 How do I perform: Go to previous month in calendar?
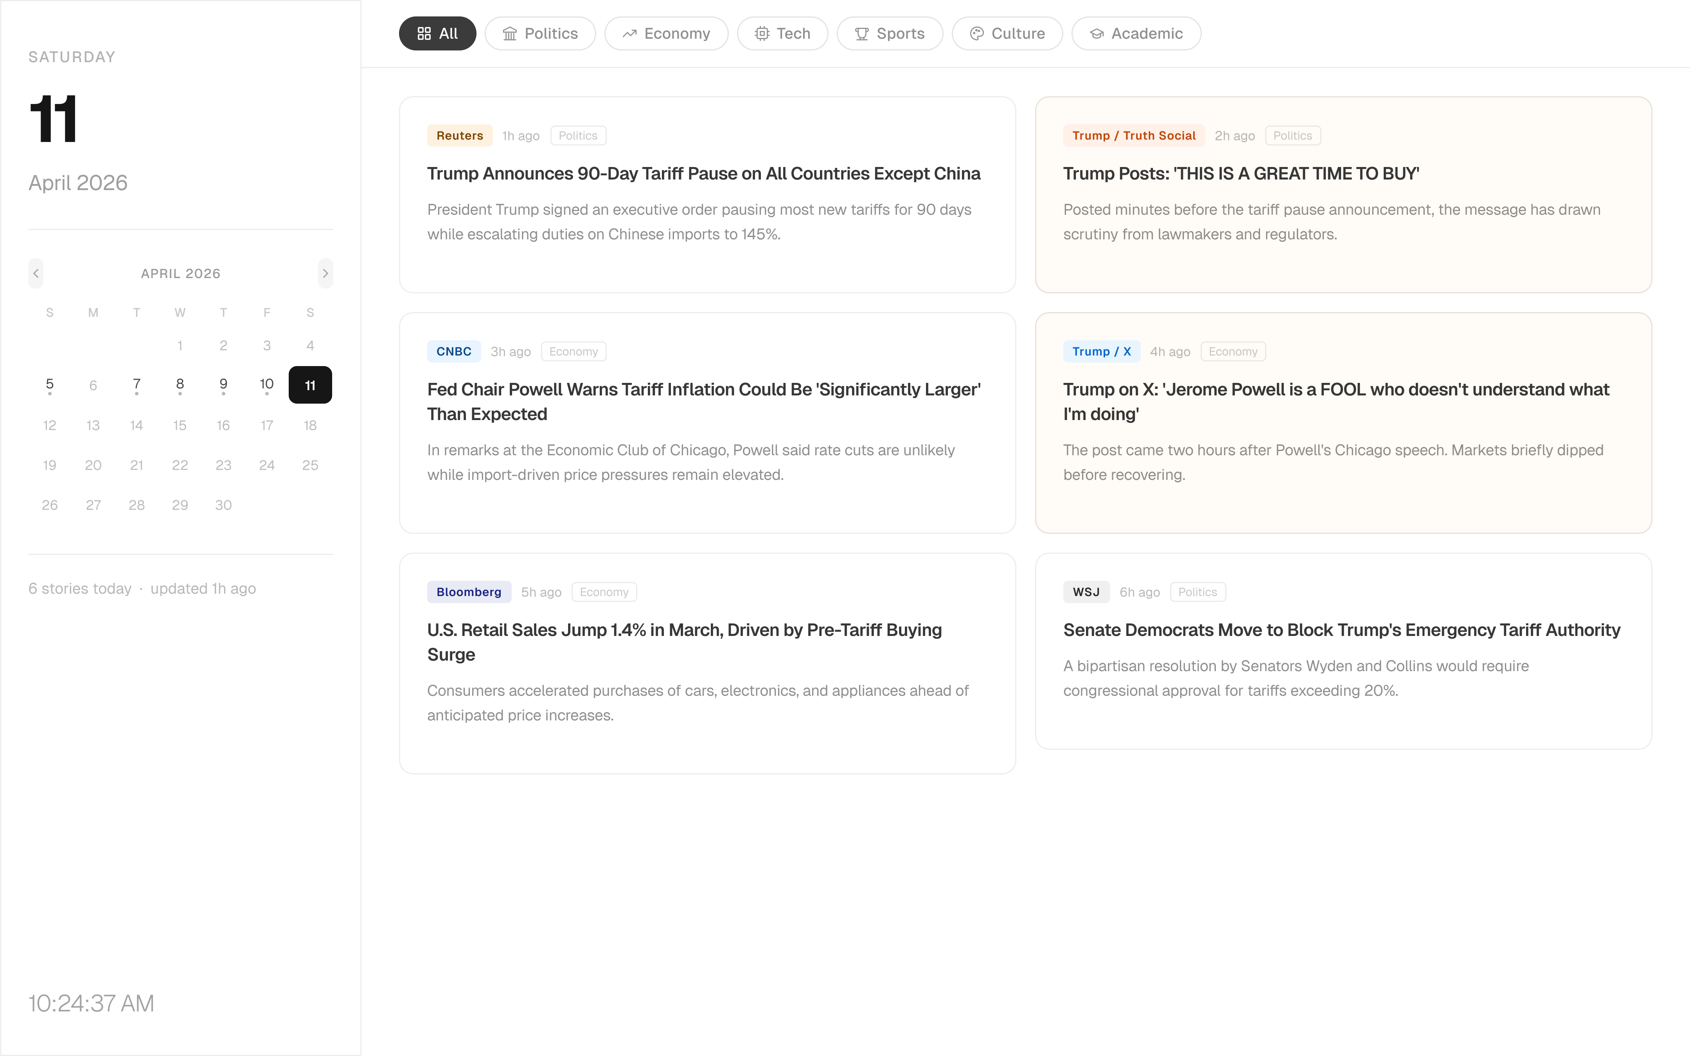(36, 273)
